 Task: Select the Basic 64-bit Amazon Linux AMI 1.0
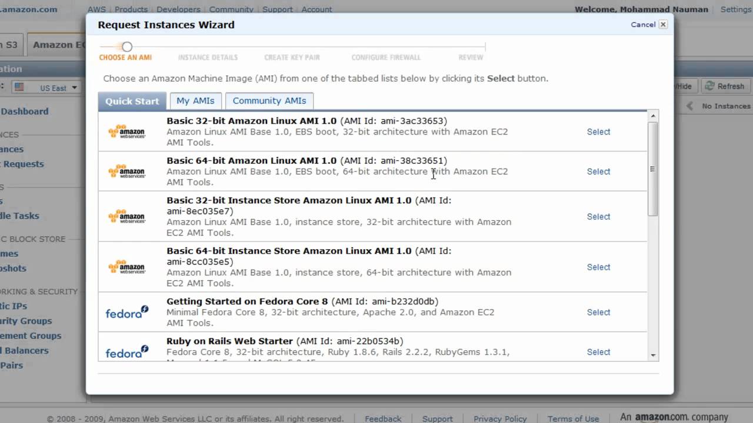(598, 172)
